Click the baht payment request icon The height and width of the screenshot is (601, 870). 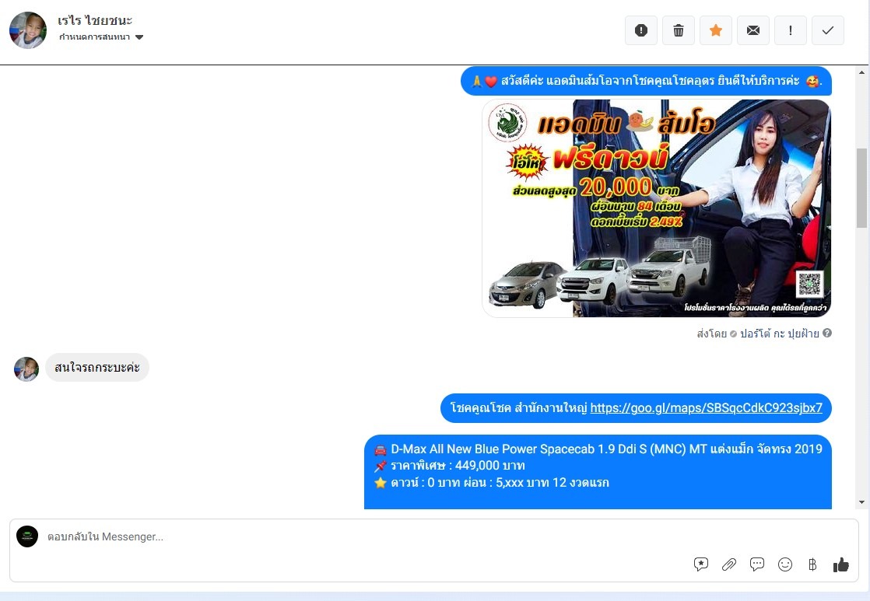pos(812,564)
